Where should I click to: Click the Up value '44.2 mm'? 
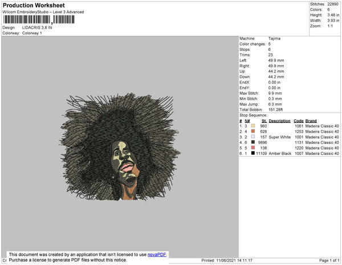(276, 71)
